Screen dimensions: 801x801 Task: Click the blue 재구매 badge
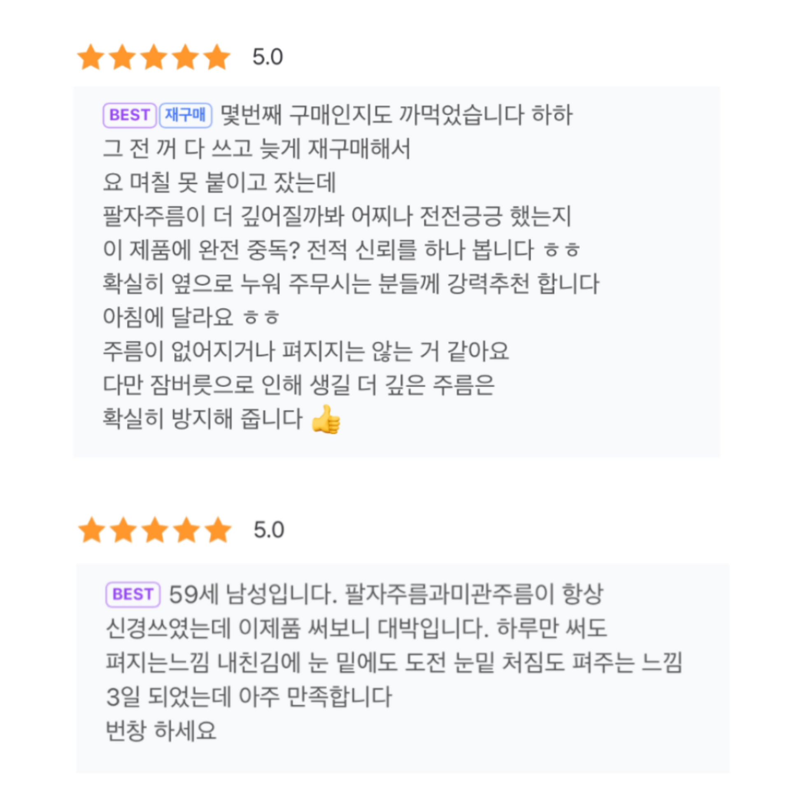pyautogui.click(x=185, y=115)
